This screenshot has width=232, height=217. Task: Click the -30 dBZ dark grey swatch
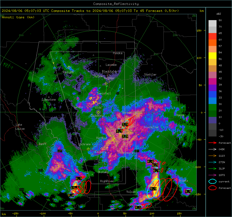click(x=212, y=133)
